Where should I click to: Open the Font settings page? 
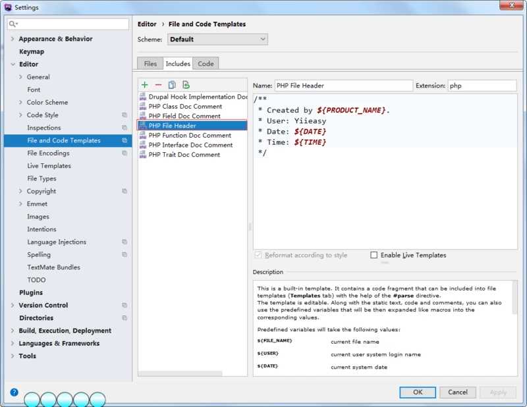coord(34,90)
